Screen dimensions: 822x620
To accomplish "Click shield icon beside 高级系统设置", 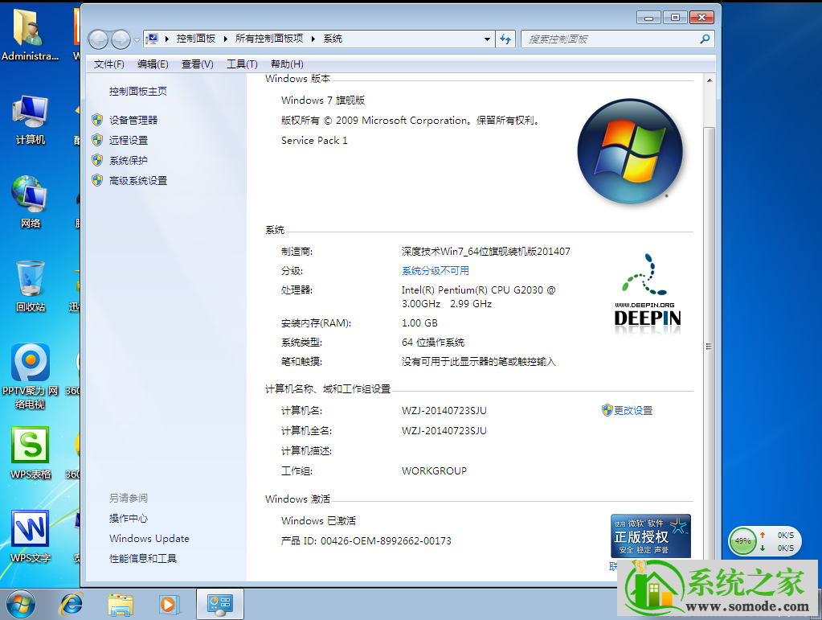I will [x=97, y=180].
